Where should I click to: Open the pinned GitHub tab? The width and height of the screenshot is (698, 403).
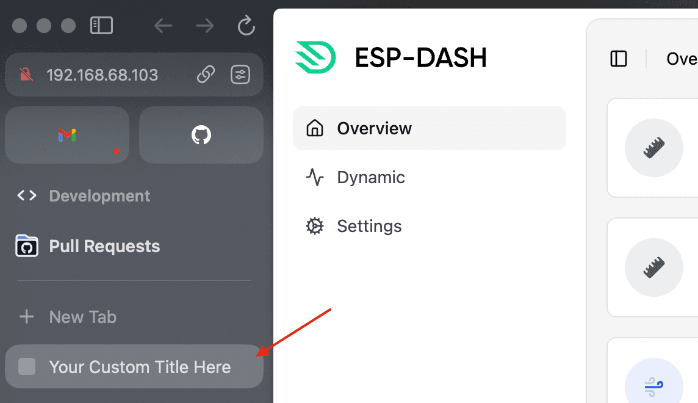pos(201,134)
